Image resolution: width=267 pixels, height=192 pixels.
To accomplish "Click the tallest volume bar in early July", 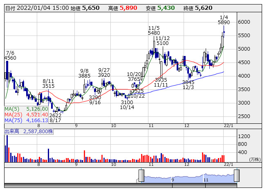I will coord(7,149).
